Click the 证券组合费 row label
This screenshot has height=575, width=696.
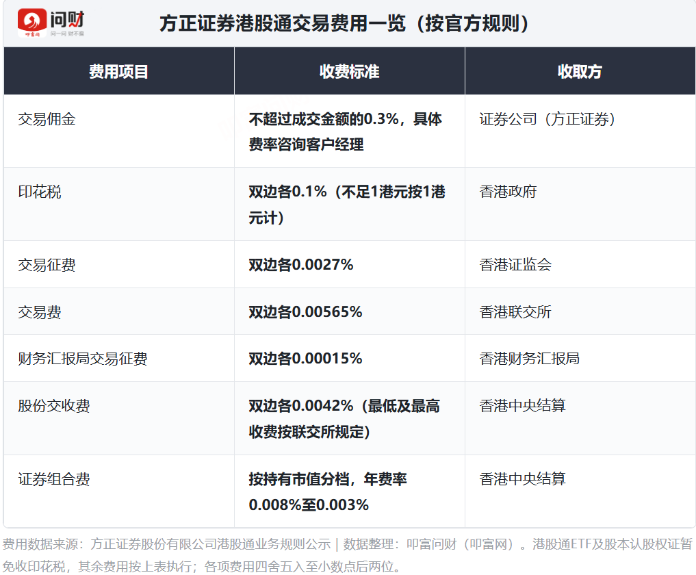pyautogui.click(x=53, y=479)
